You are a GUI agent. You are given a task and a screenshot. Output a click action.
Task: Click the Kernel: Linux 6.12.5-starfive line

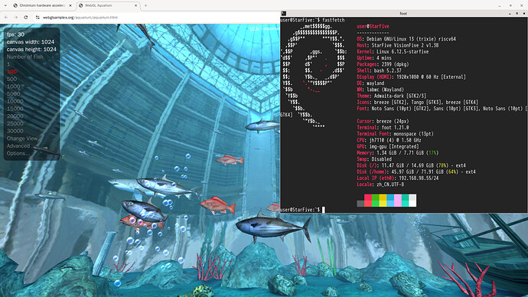[x=393, y=51]
